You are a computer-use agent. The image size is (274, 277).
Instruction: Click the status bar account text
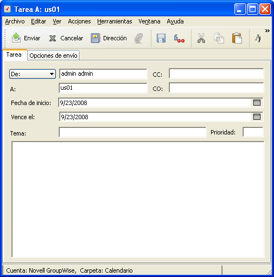point(69,270)
